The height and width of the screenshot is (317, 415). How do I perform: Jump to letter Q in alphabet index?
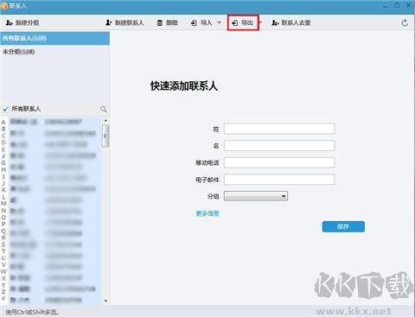tap(3, 231)
